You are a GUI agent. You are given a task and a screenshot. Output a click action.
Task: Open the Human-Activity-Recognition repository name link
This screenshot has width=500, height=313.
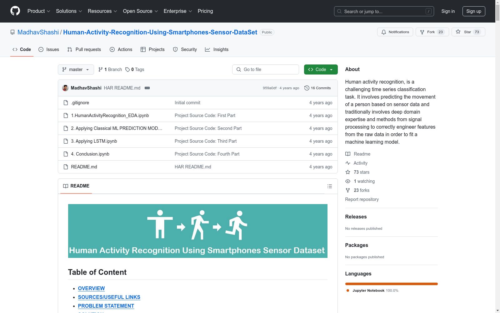pyautogui.click(x=160, y=32)
